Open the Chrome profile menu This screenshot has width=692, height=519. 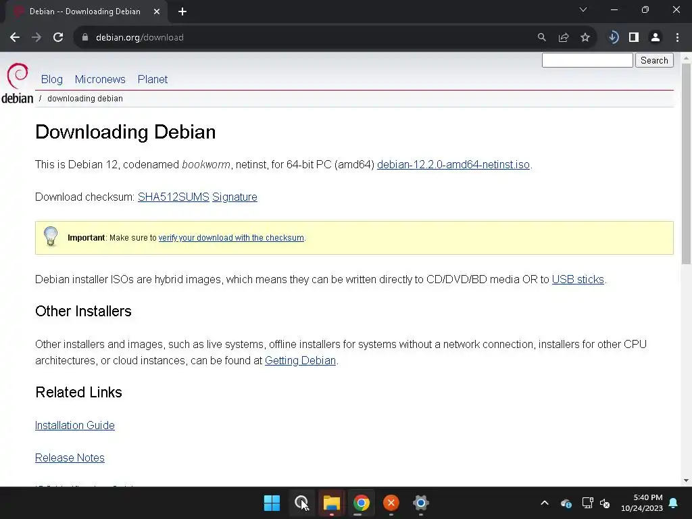click(x=656, y=38)
